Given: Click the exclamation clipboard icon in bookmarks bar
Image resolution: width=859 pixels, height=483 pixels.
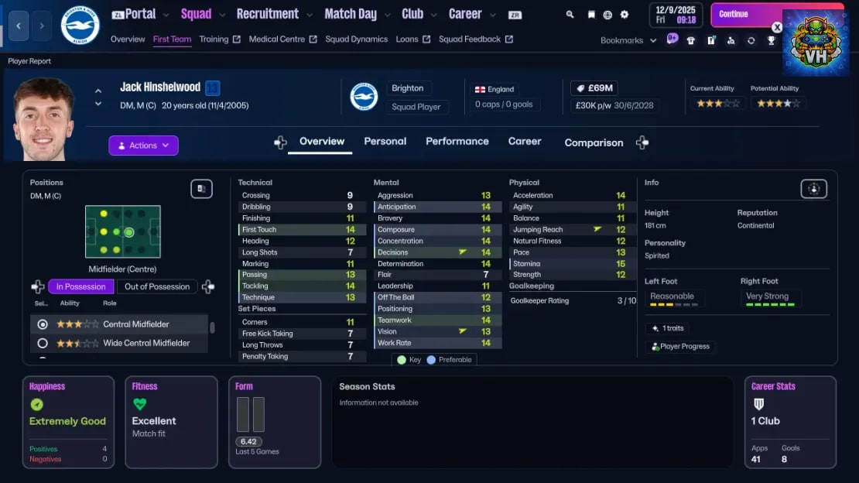Looking at the screenshot, I should (x=711, y=40).
